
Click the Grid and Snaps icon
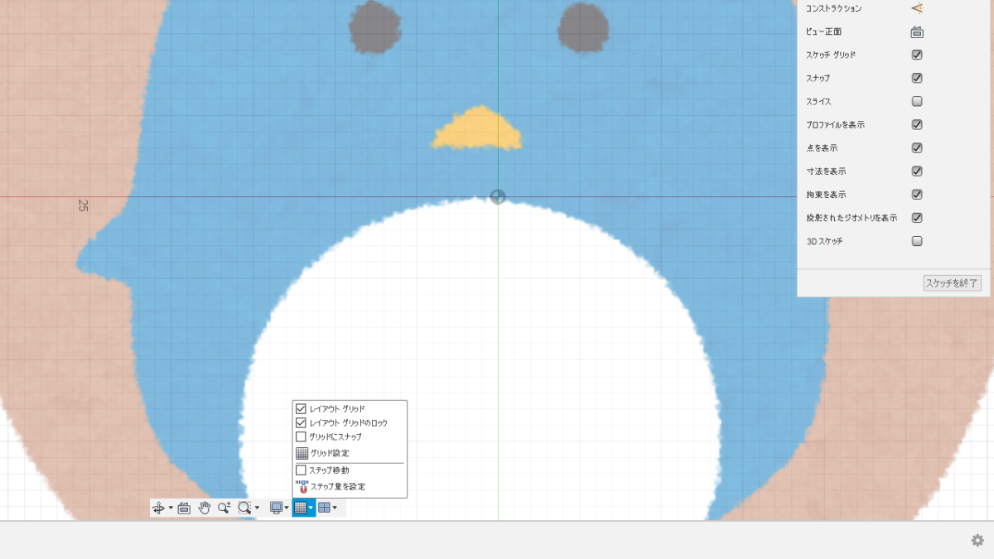click(300, 508)
